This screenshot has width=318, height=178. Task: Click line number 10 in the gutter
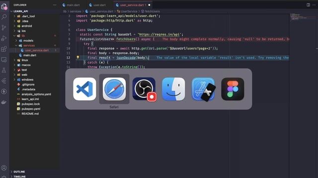[x=68, y=48]
